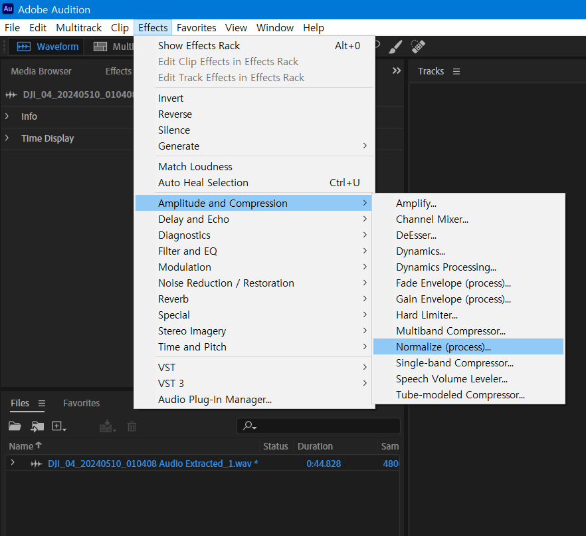Choose Dynamics... effect
This screenshot has height=536, width=586.
pyautogui.click(x=468, y=251)
